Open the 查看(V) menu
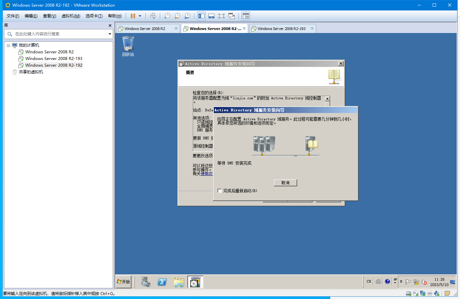 (49, 16)
